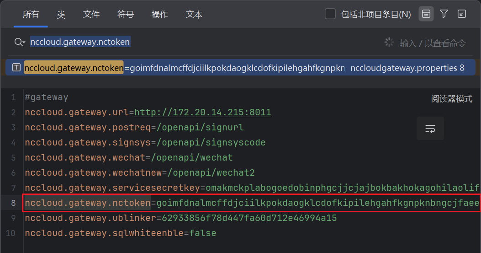Open the 操作 tab
This screenshot has width=481, height=253.
(160, 15)
